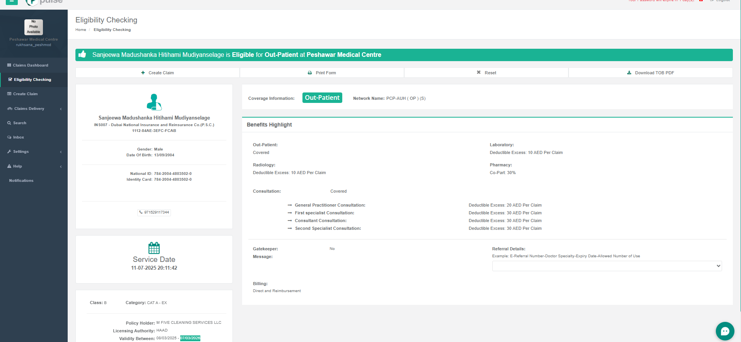This screenshot has height=342, width=741.
Task: Click the patient phone number badge
Action: [154, 212]
